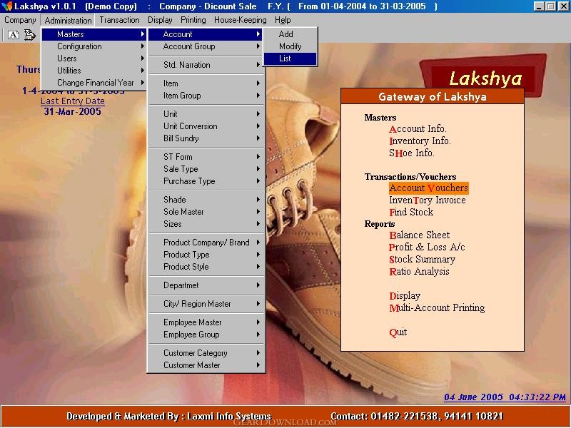Screen dimensions: 571x428
Task: Open the Help menu
Action: [283, 20]
